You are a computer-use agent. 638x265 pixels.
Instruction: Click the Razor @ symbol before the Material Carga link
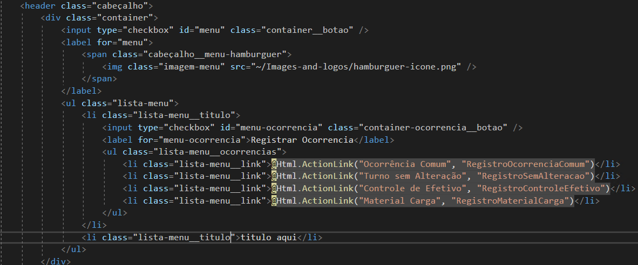[274, 200]
